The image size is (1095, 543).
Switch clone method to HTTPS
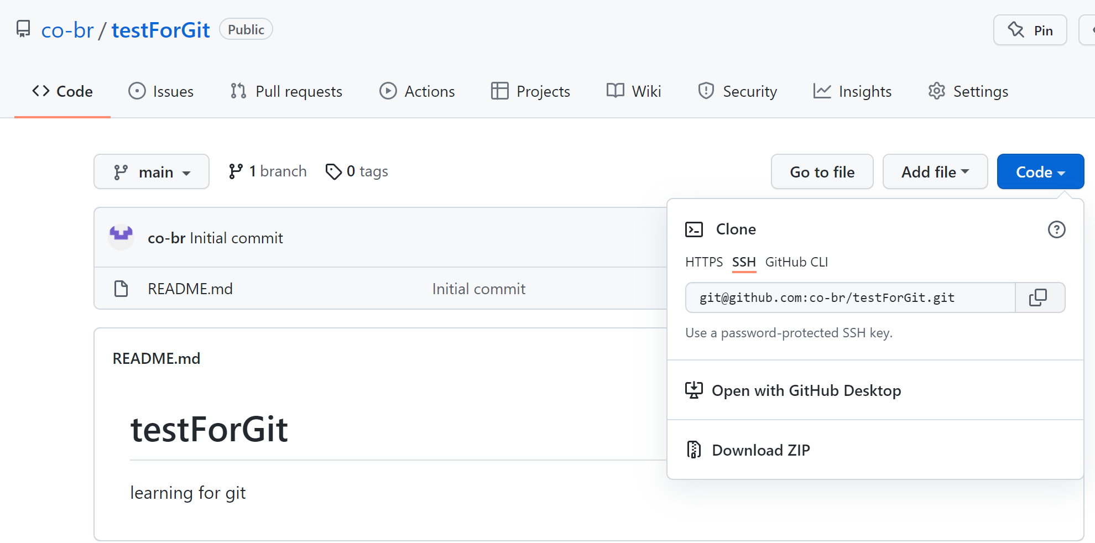tap(703, 262)
